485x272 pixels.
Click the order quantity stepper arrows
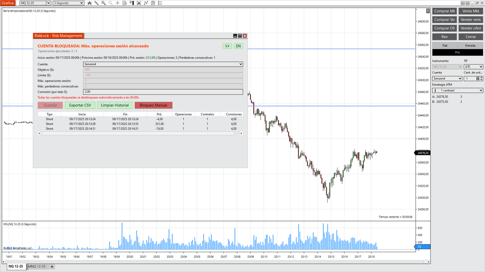[481, 78]
